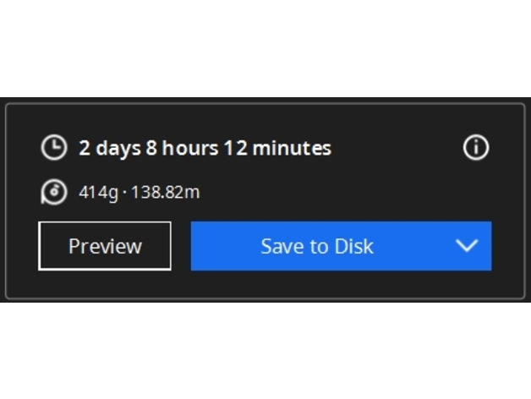Select the clock icon beside time estimate
The image size is (531, 399).
(x=54, y=147)
